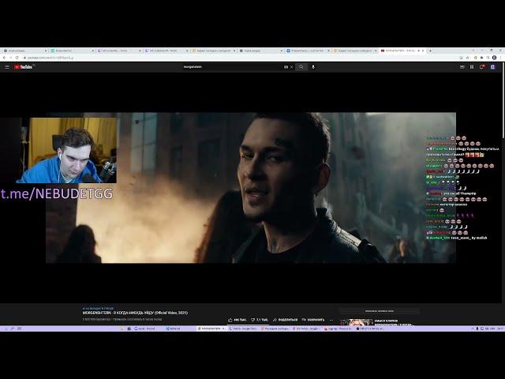Reload the page in Chrome
This screenshot has width=505, height=379.
pyautogui.click(x=17, y=58)
